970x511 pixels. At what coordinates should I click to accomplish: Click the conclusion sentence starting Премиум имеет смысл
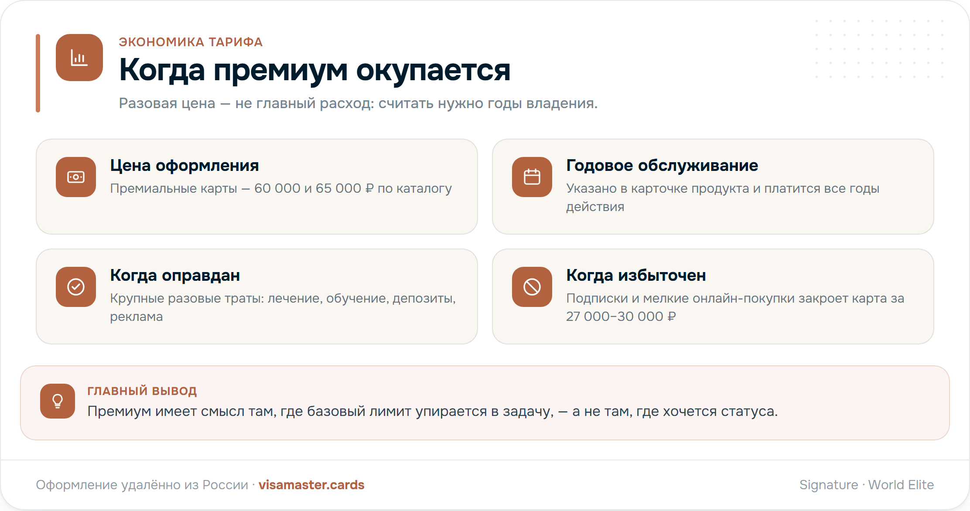433,411
